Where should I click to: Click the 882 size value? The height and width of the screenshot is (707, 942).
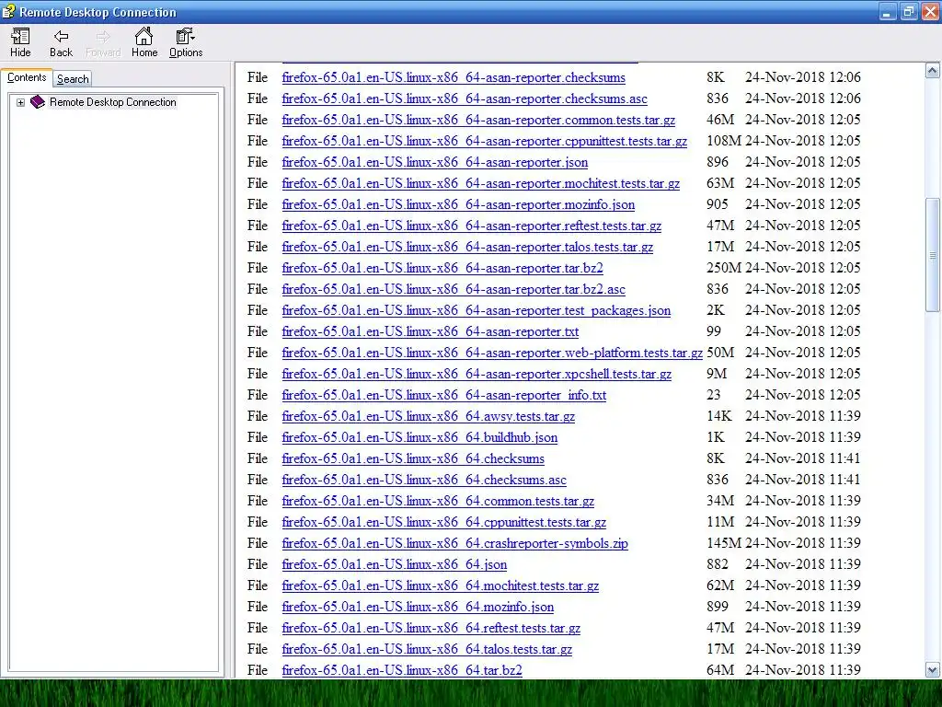(x=718, y=564)
